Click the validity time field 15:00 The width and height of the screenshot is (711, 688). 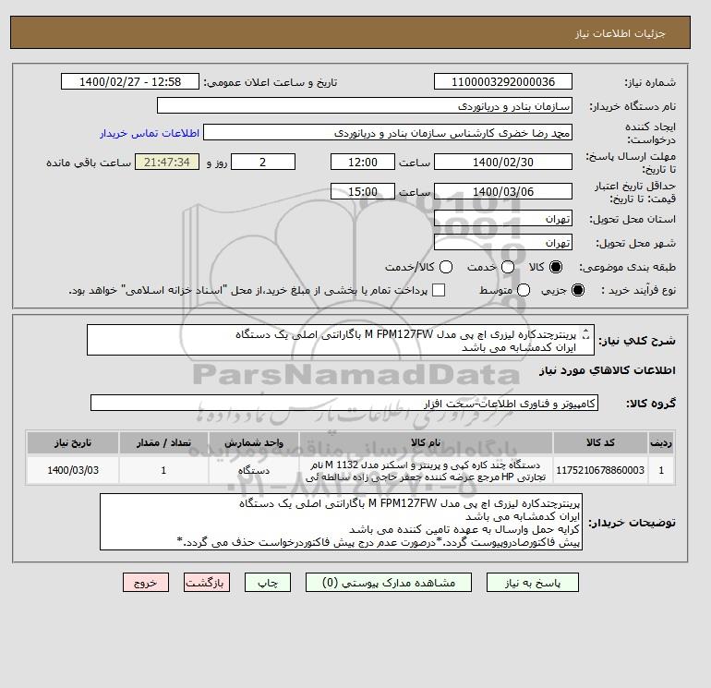(x=363, y=191)
